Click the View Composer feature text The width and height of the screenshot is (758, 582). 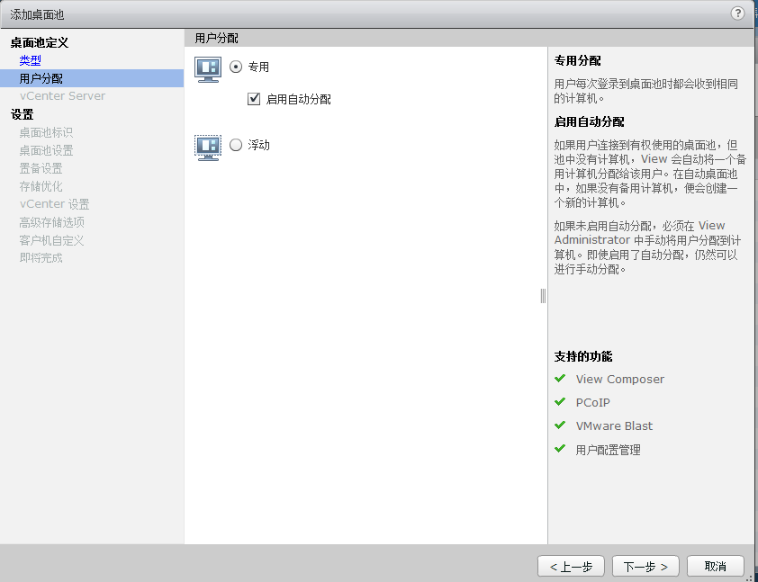coord(619,379)
